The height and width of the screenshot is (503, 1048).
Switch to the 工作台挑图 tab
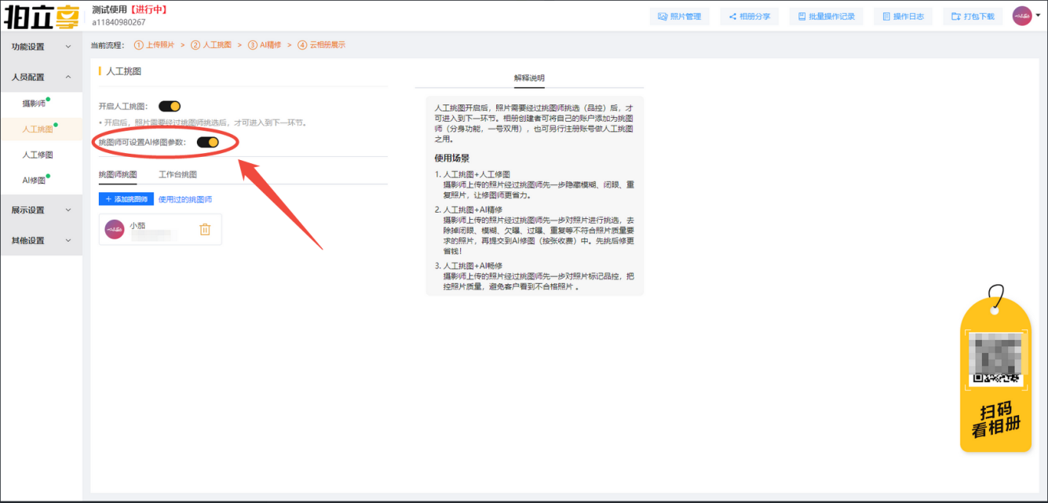(x=177, y=174)
